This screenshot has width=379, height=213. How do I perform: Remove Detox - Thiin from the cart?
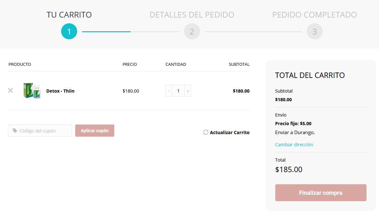pos(10,91)
